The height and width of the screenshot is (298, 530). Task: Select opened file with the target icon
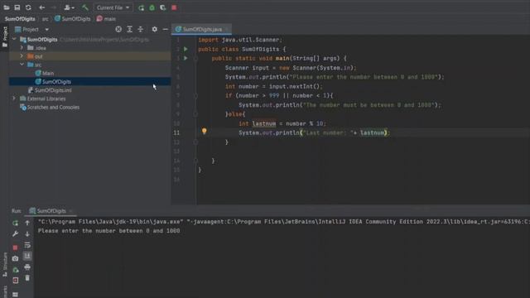point(118,30)
